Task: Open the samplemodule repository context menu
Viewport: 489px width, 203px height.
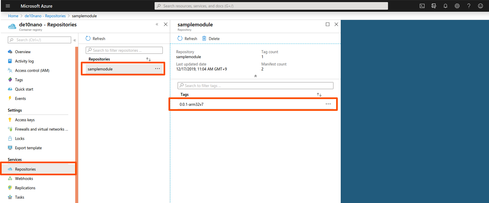Action: coord(158,69)
